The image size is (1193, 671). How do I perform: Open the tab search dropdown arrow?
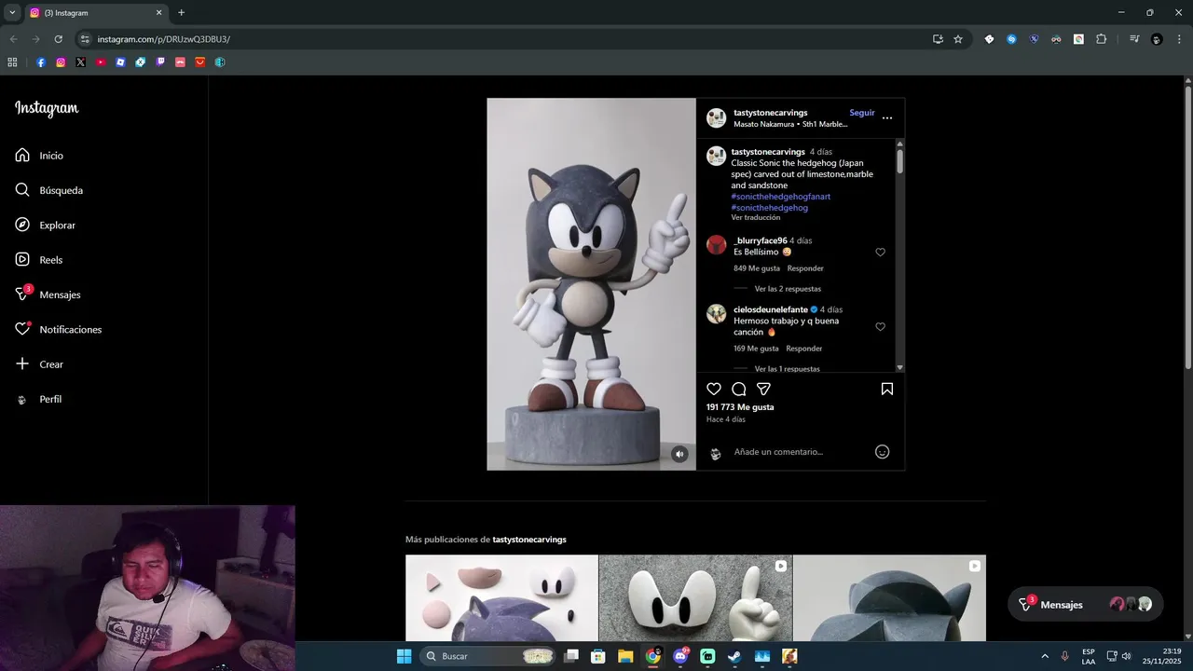[12, 12]
